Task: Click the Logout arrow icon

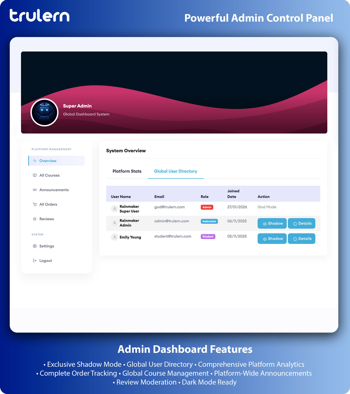Action: [x=34, y=260]
